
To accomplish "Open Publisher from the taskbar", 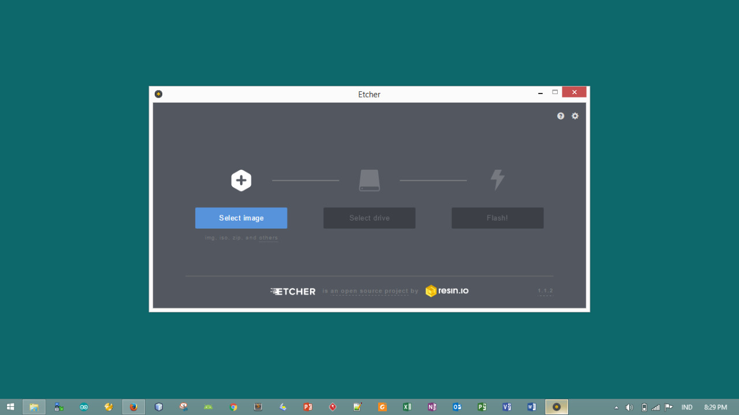I will coord(482,407).
